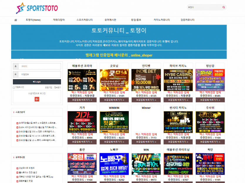Viewport: 245px width, 183px height.
Task: Click the Google Plus login icon
Action: (x=37, y=99)
